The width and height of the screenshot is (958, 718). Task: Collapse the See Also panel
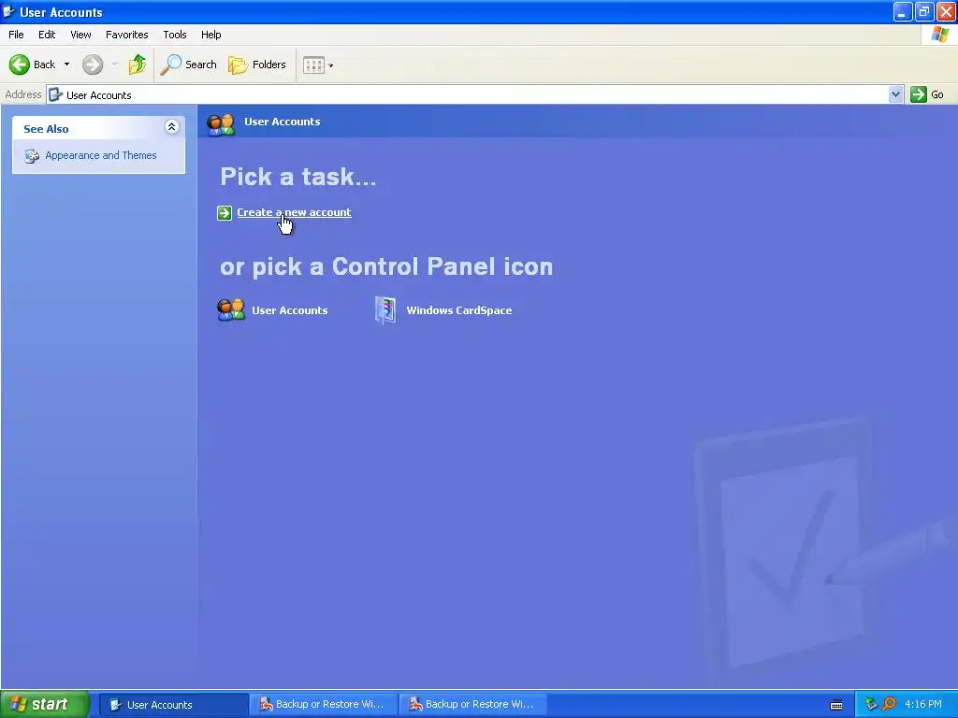coord(172,126)
